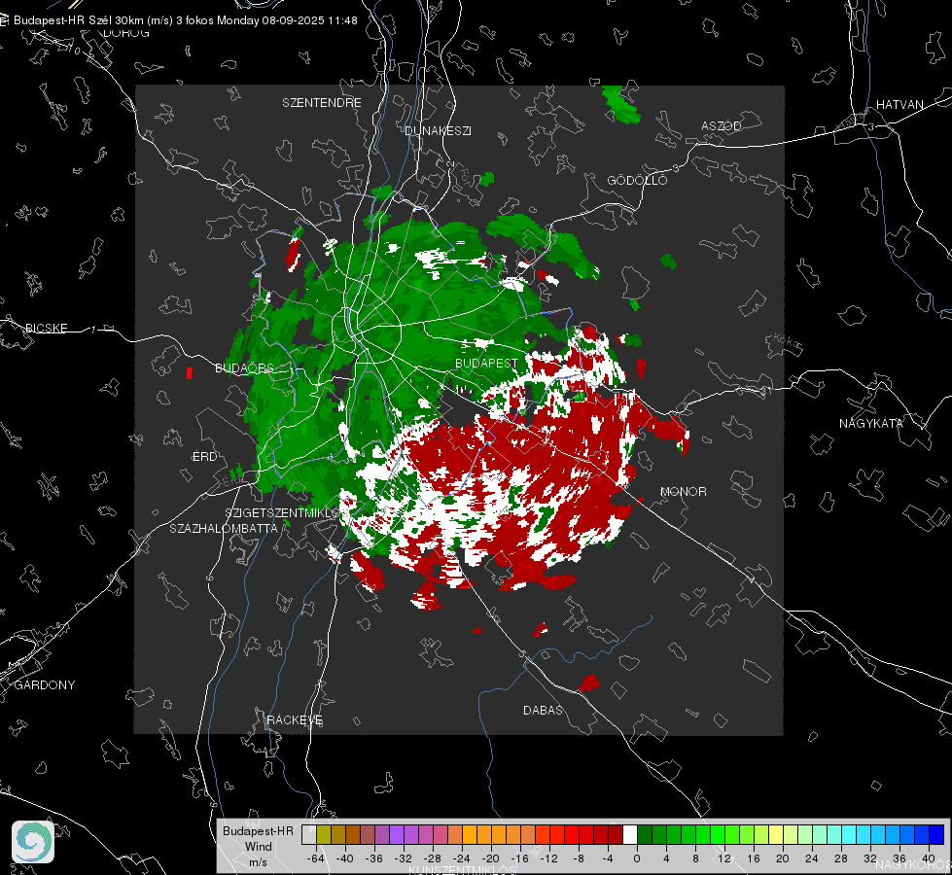Screen dimensions: 952x875
Task: Click the -64 value on the legend scale
Action: (x=316, y=858)
